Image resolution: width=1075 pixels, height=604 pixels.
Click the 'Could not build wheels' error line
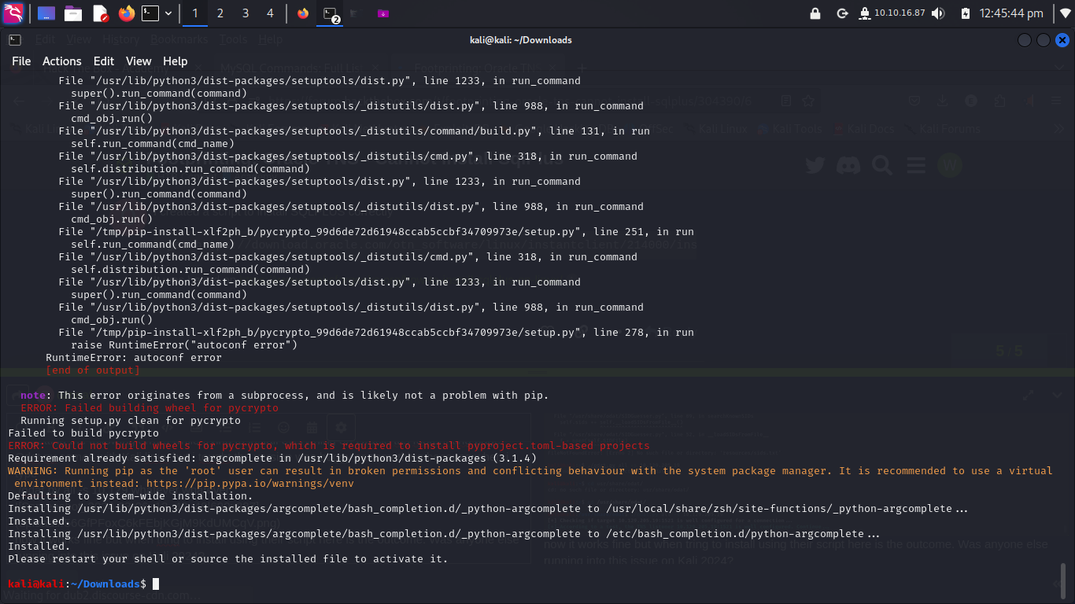click(x=329, y=446)
